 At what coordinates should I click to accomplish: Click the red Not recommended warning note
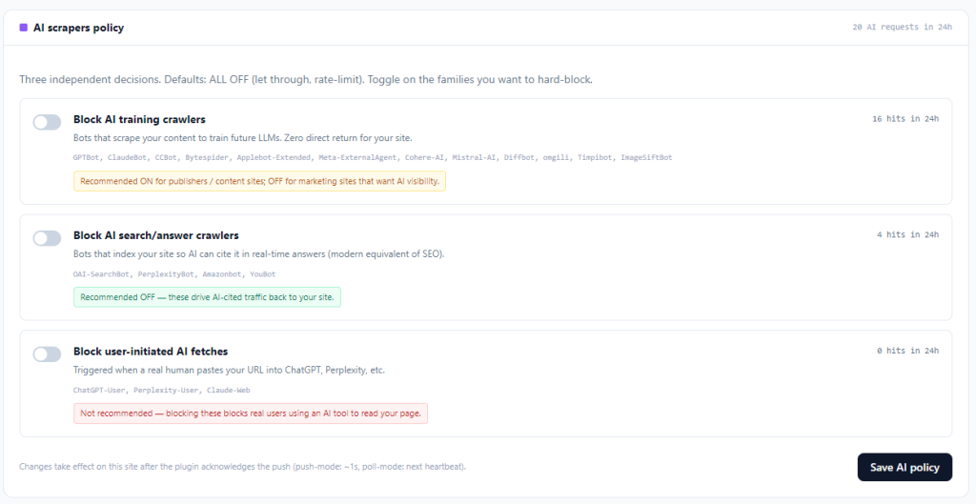pos(251,413)
